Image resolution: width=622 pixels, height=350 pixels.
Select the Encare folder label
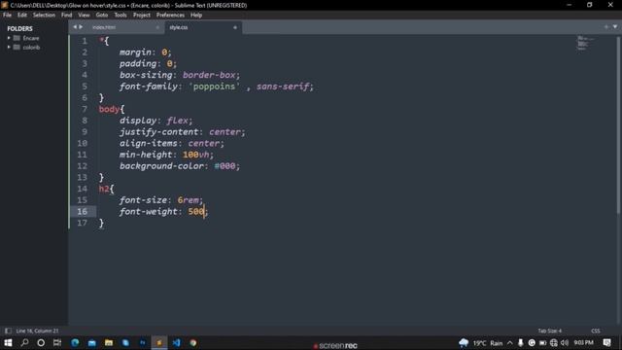click(31, 38)
